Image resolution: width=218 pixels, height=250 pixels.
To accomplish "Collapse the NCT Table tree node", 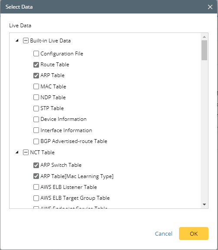I will pyautogui.click(x=17, y=152).
